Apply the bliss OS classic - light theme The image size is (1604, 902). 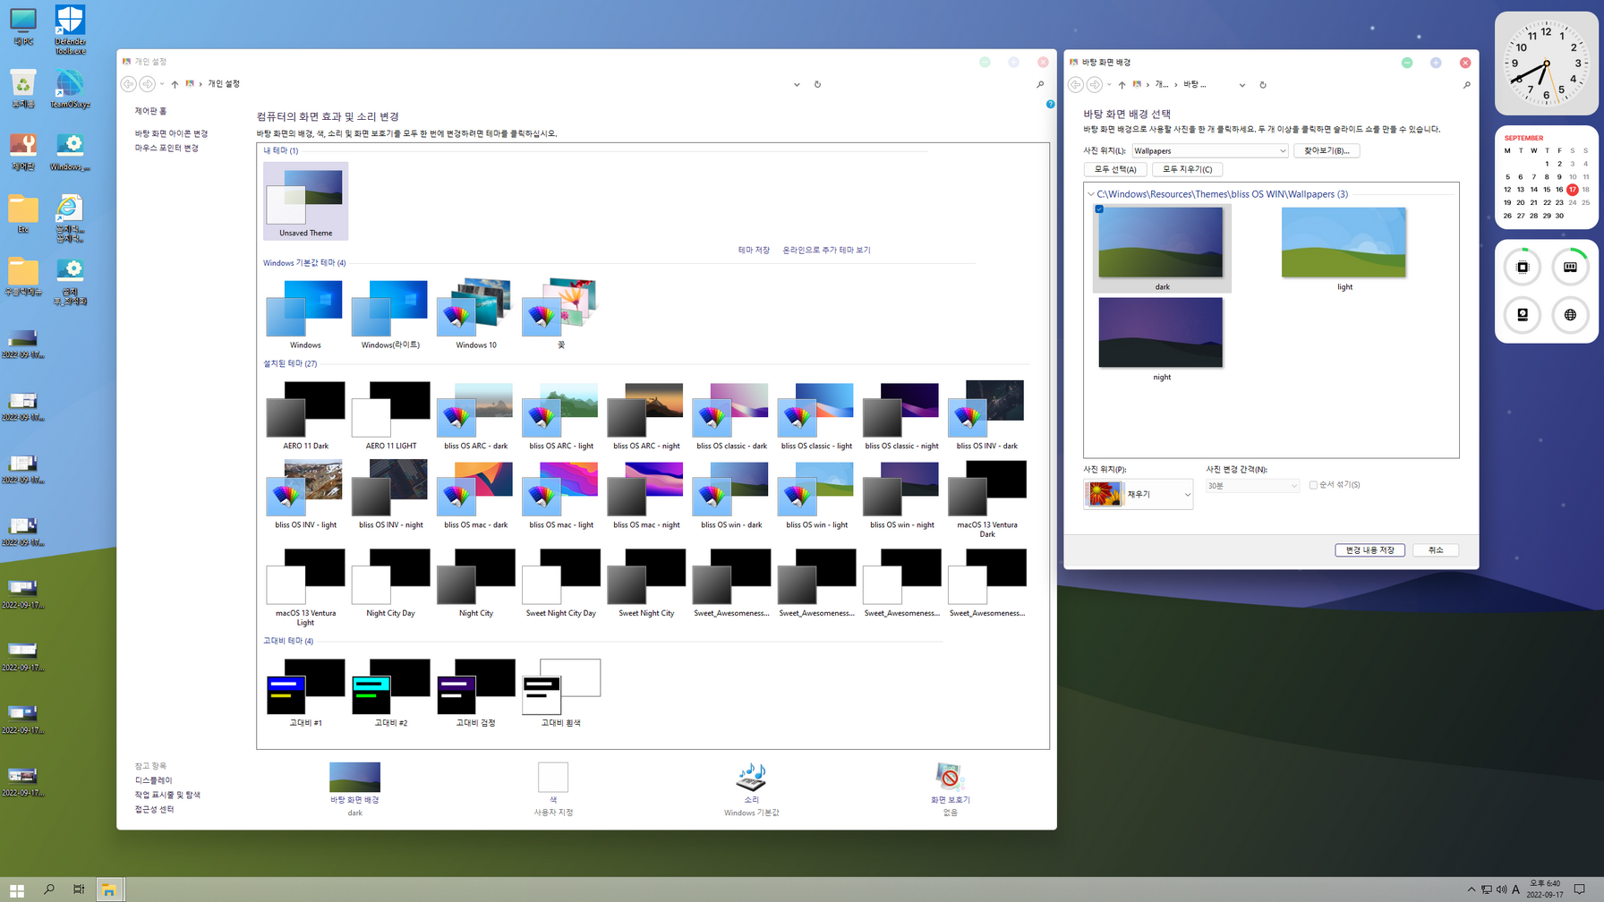pyautogui.click(x=816, y=416)
